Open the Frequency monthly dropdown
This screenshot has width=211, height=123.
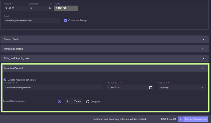(182, 88)
